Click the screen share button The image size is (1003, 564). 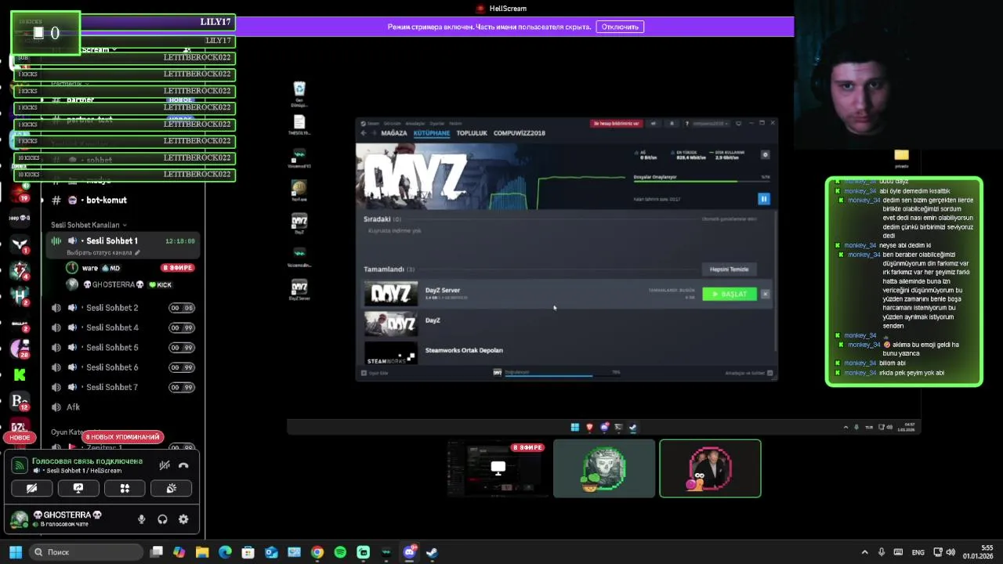78,488
